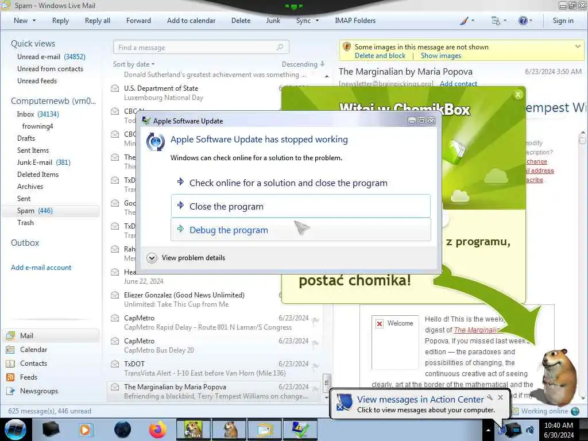The width and height of the screenshot is (588, 441).
Task: Click Show images link
Action: (x=441, y=56)
